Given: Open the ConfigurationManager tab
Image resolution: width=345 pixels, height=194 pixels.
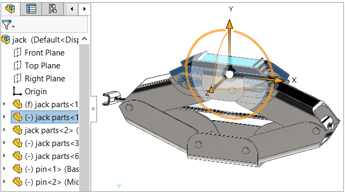Looking at the screenshot, I should (53, 9).
